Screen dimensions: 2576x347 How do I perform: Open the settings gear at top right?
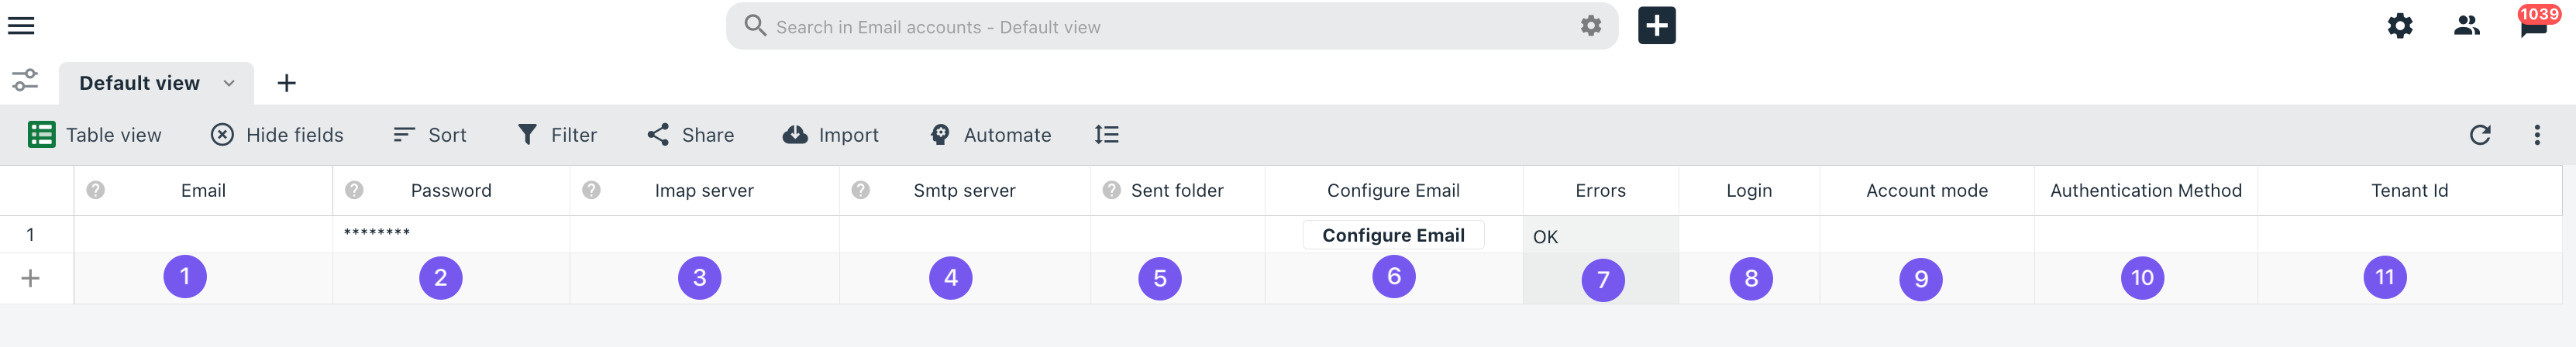click(x=2400, y=26)
